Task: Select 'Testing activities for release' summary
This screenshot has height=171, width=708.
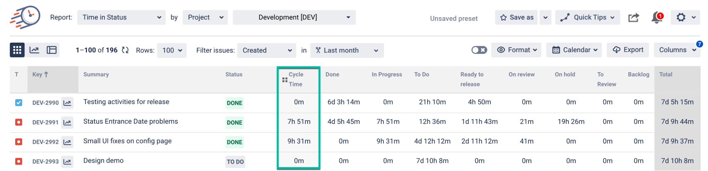Action: pyautogui.click(x=126, y=102)
